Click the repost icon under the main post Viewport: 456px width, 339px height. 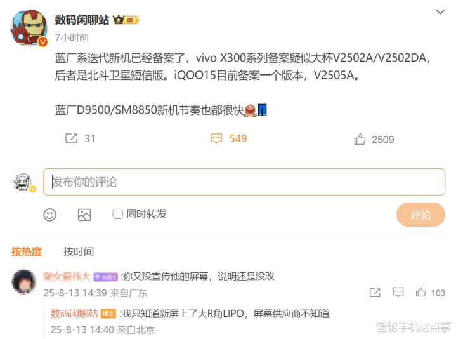click(x=71, y=138)
